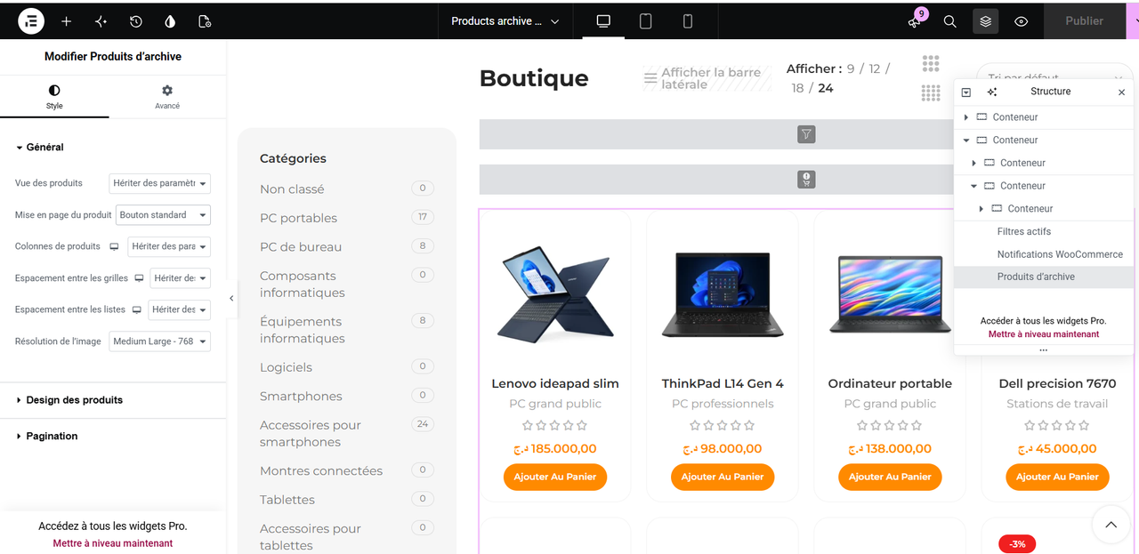Click the Publier button
This screenshot has width=1139, height=554.
pyautogui.click(x=1084, y=21)
